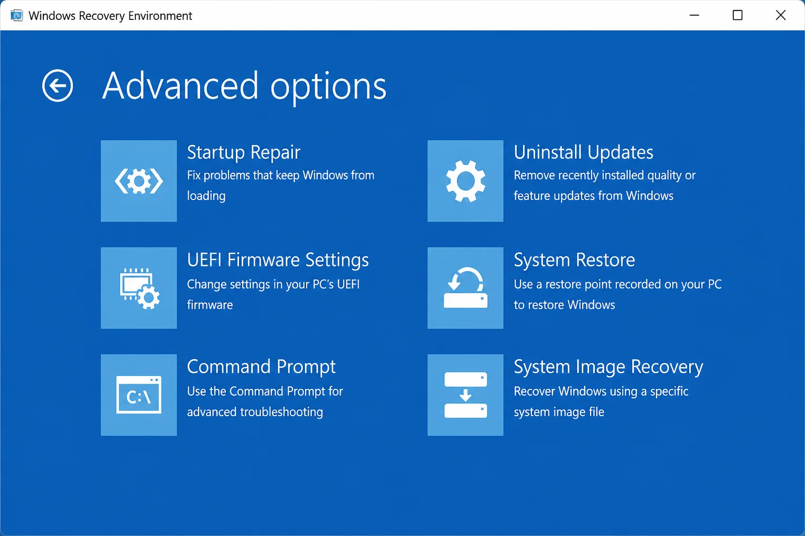The height and width of the screenshot is (536, 805).
Task: Click "Remove recently installed quality or feature updates" text
Action: pos(605,185)
